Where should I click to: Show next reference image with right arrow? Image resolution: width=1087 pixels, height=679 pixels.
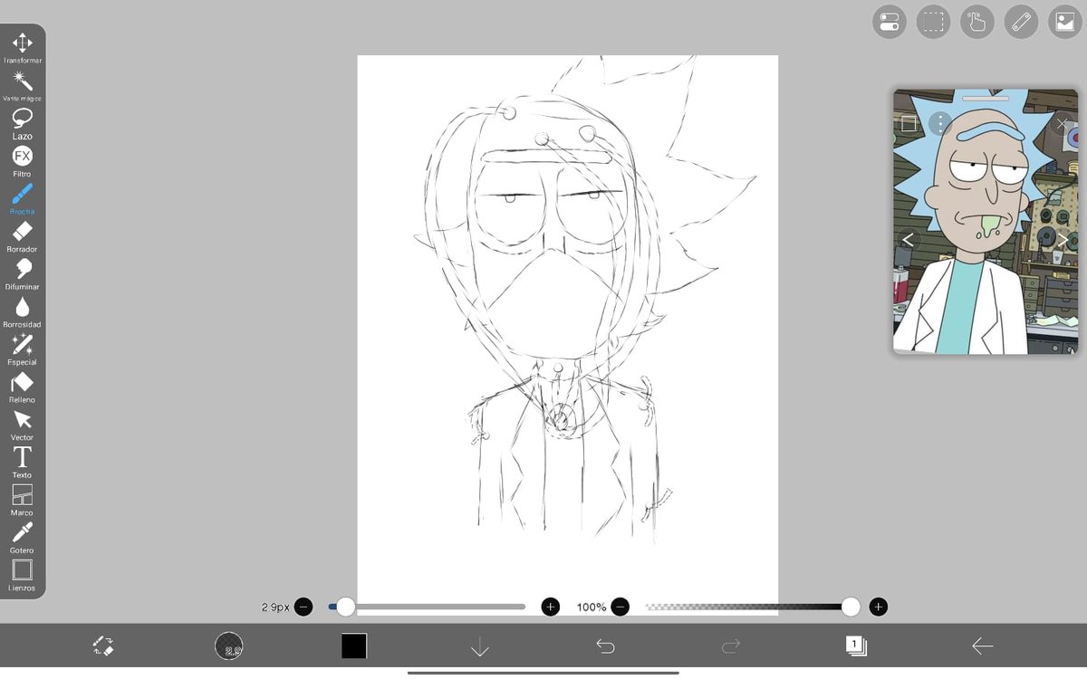coord(1063,240)
